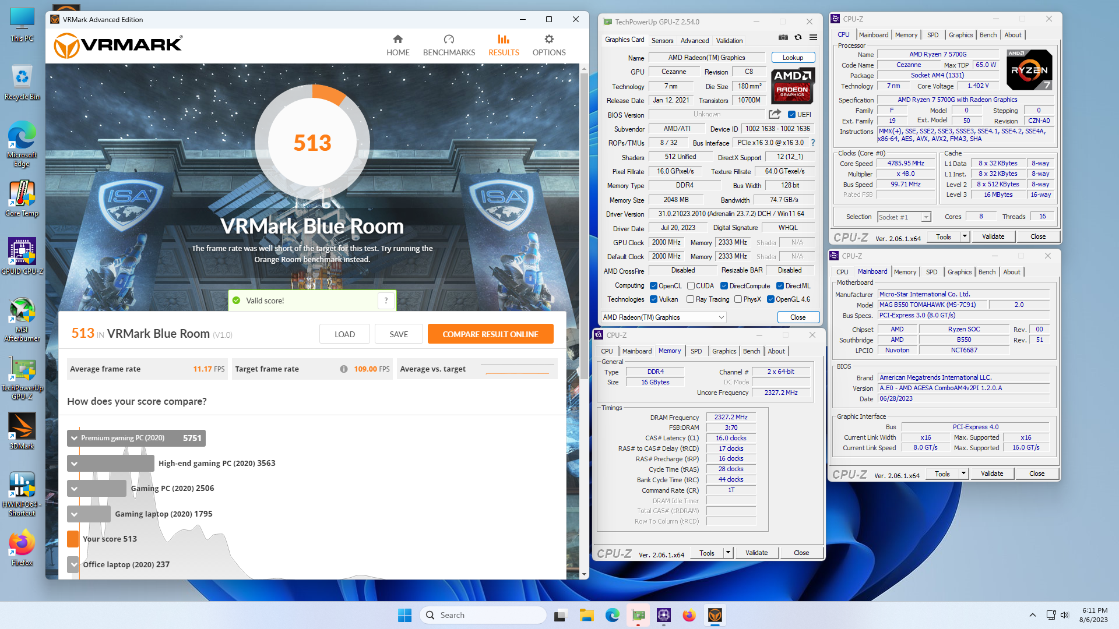Switch to the Advanced tab in GPU-Z
Viewport: 1119px width, 629px height.
[695, 41]
